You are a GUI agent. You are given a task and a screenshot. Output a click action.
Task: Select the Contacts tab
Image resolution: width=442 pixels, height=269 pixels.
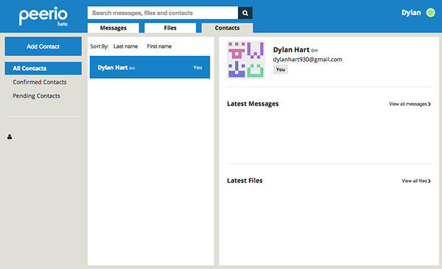pyautogui.click(x=227, y=28)
